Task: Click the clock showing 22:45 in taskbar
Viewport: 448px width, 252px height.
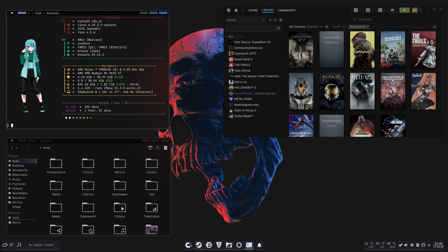Action: 438,245
